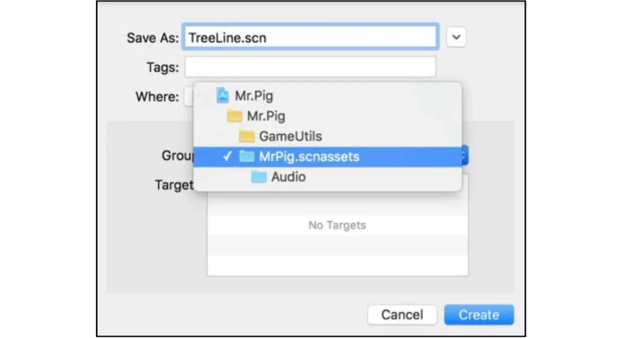Choose the highlighted MrPig.scnassets entry
The width and height of the screenshot is (631, 338).
click(x=309, y=157)
